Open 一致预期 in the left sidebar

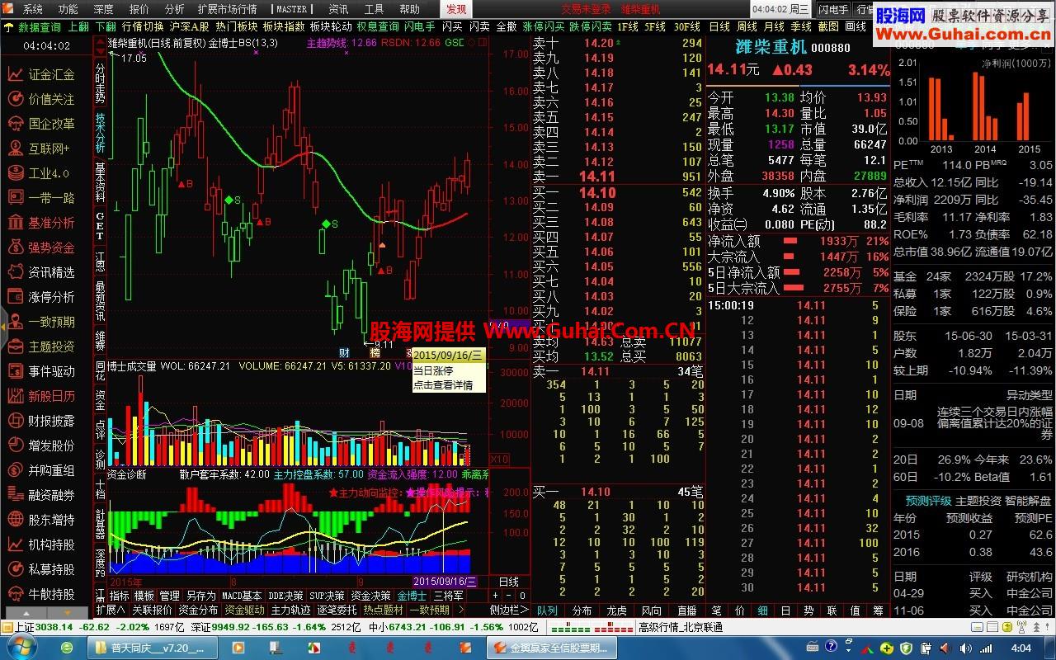point(43,322)
